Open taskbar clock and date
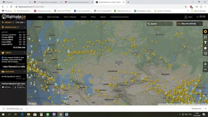The height and width of the screenshot is (117, 208). tap(197, 114)
